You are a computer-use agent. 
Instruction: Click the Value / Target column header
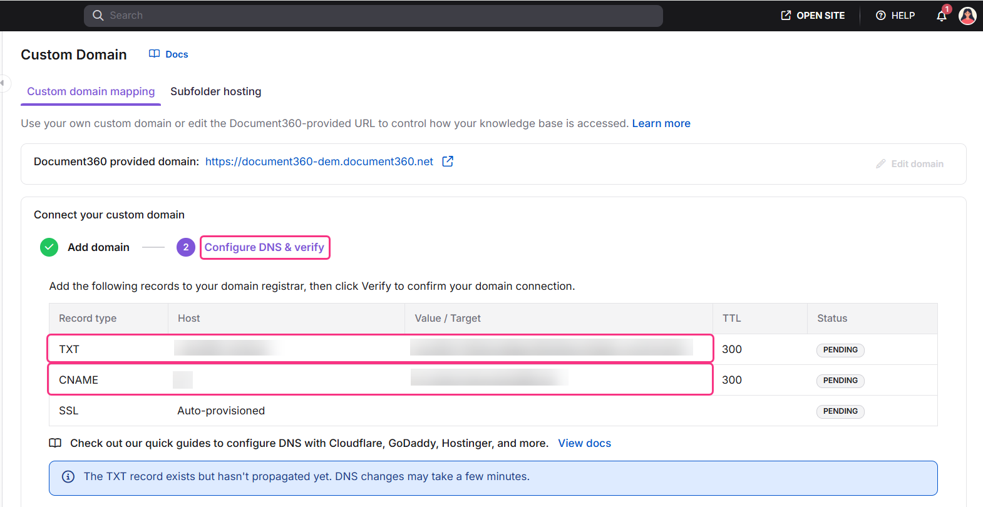tap(448, 318)
